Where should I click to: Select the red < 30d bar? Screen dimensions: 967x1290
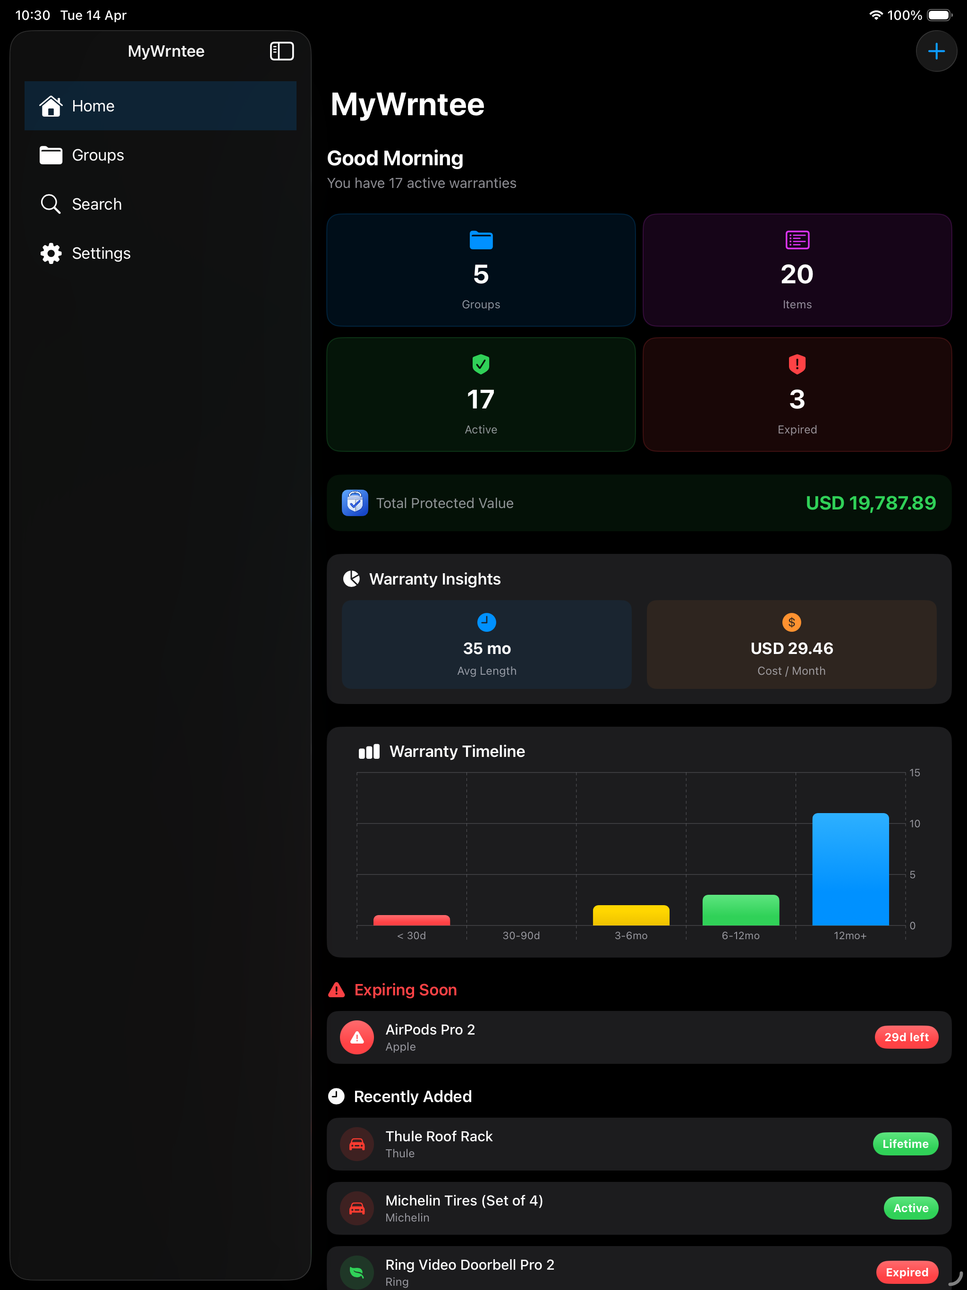pos(411,920)
